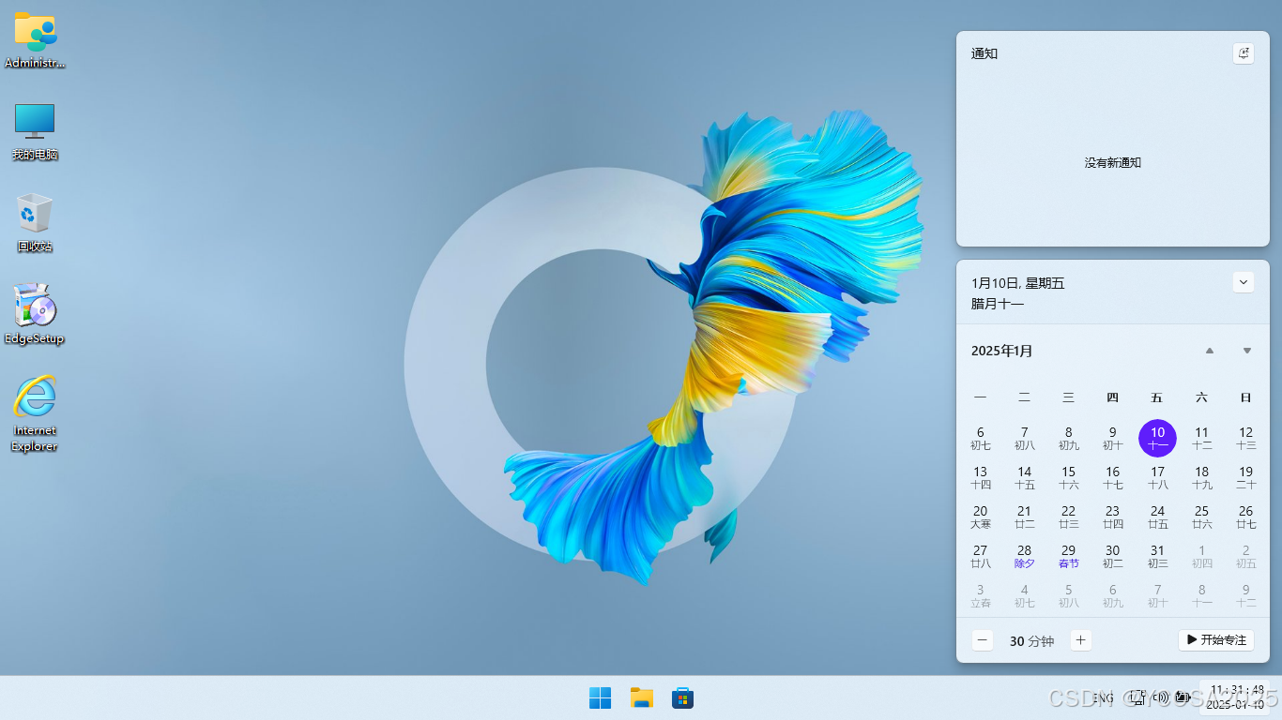Screen dimensions: 1282x720
Task: Decrease focus time with minus button
Action: (x=983, y=640)
